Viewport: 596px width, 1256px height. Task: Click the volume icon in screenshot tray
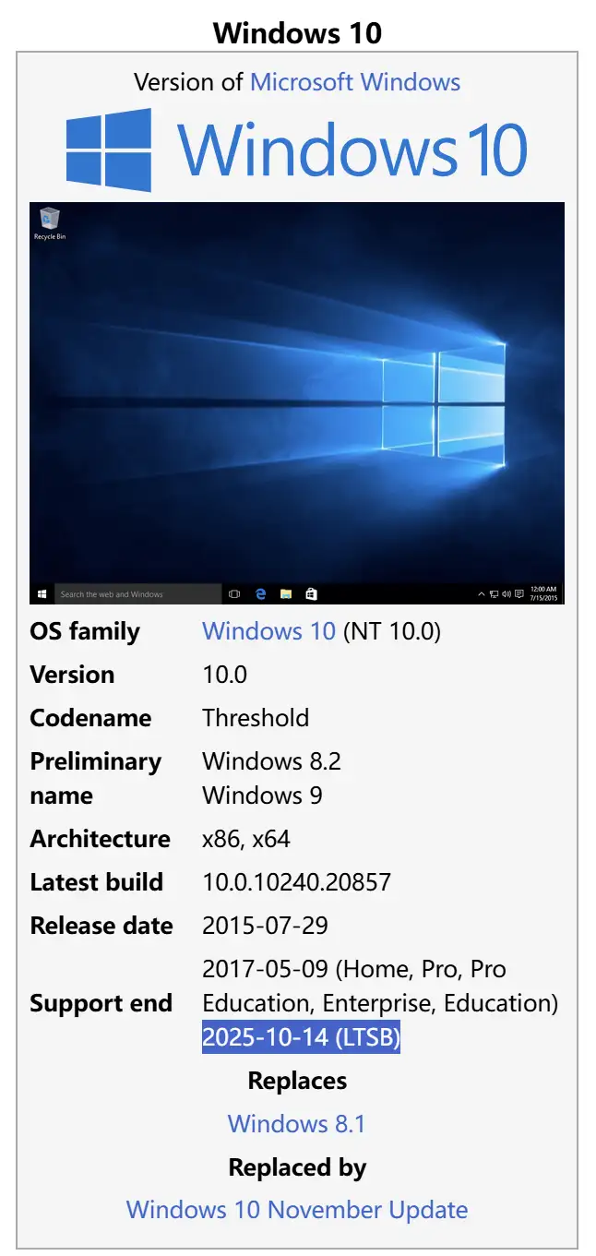(507, 595)
